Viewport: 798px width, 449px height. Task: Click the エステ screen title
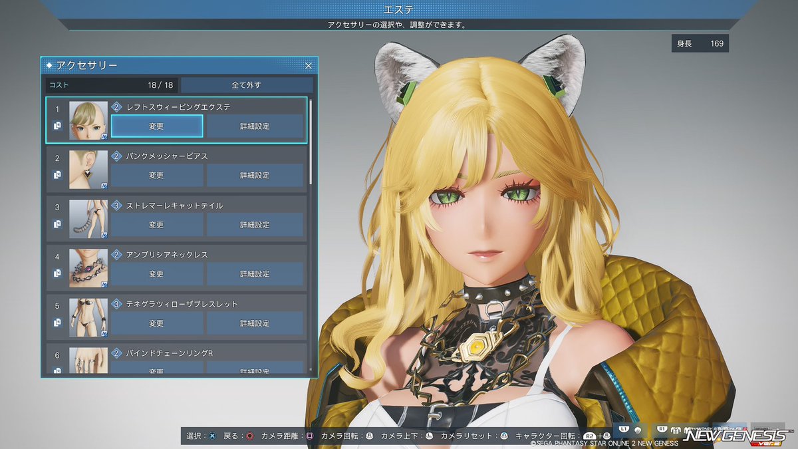tap(399, 9)
